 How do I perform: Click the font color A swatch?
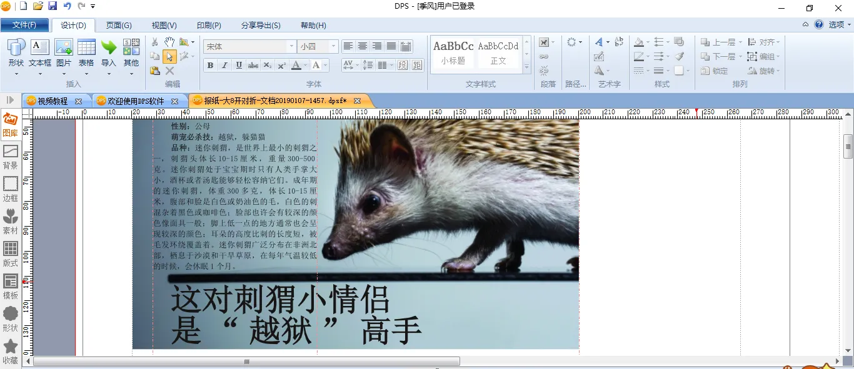coord(296,66)
